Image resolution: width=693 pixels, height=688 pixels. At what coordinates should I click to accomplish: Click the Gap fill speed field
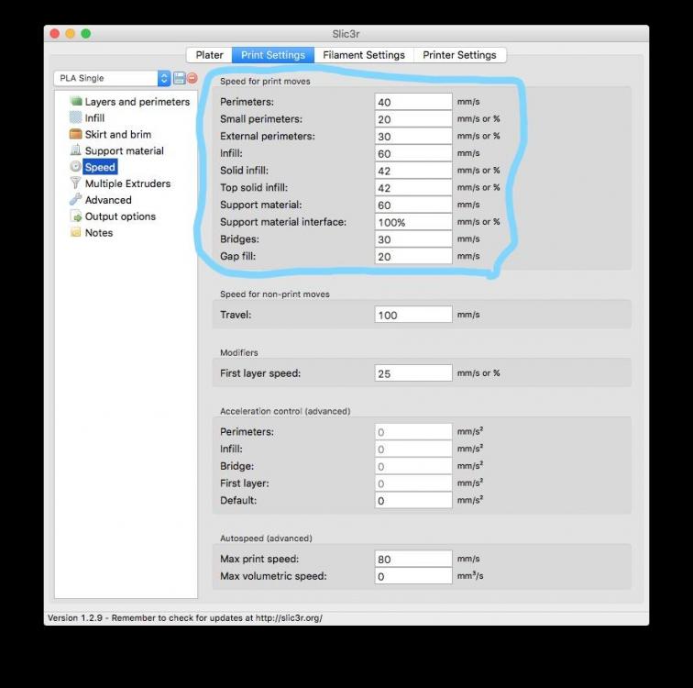(x=413, y=257)
